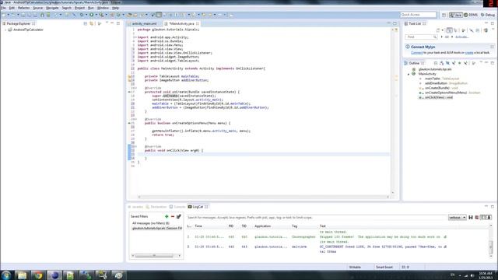
Task: Click the Debug bug icon in toolbar
Action: [82, 15]
